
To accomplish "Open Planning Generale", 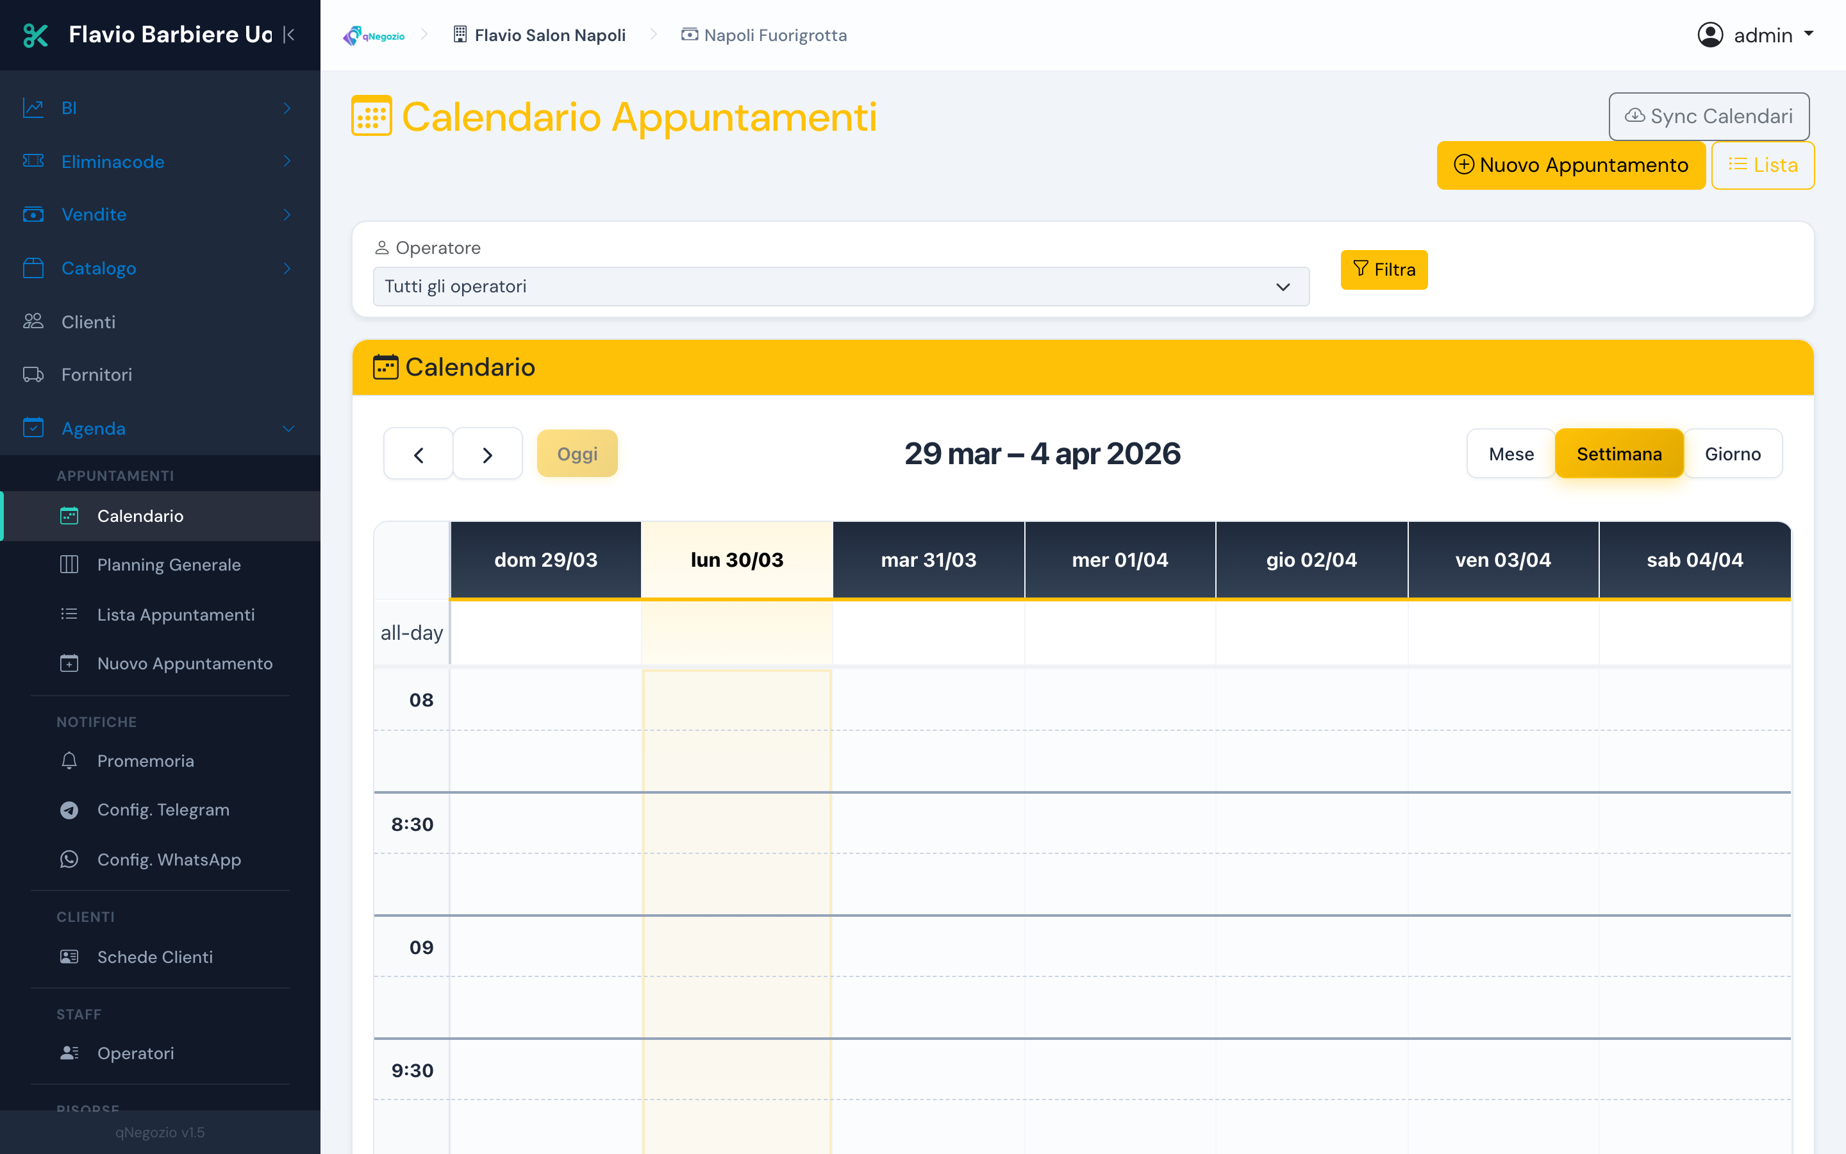I will [x=160, y=565].
